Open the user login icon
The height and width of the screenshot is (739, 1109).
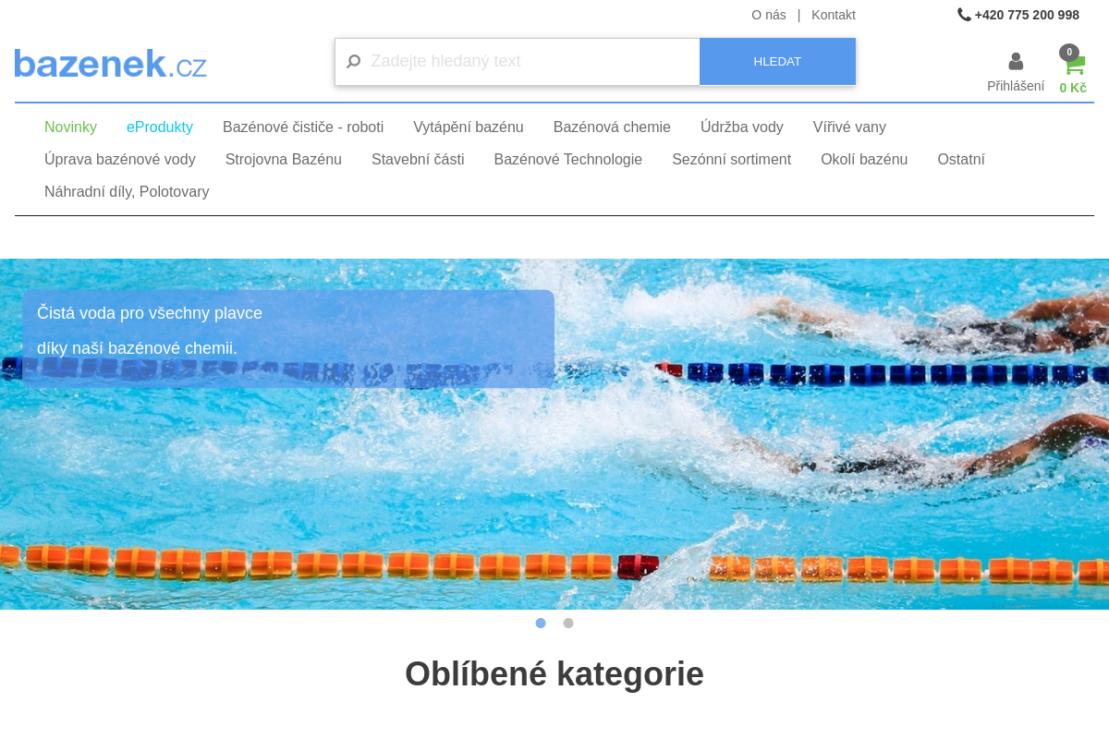[1016, 62]
